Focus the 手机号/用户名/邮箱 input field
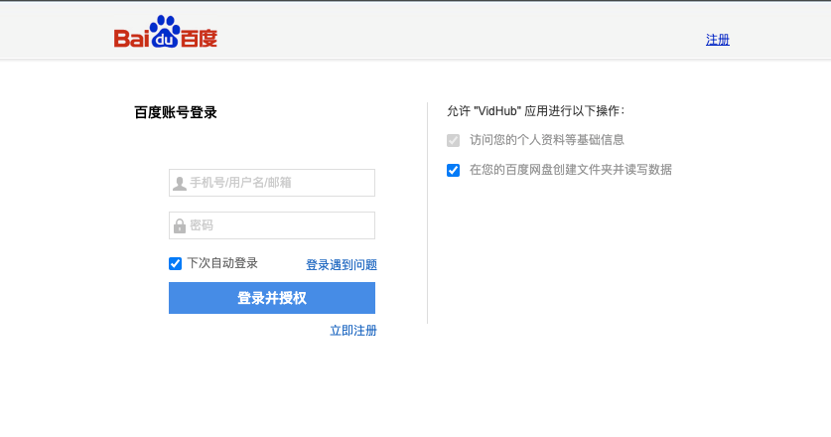 [278, 183]
